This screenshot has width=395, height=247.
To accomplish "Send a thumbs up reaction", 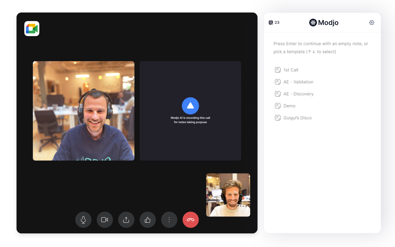I will [x=148, y=220].
